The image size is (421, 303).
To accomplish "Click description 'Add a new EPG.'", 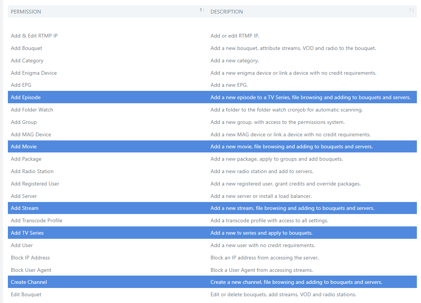I will [229, 85].
